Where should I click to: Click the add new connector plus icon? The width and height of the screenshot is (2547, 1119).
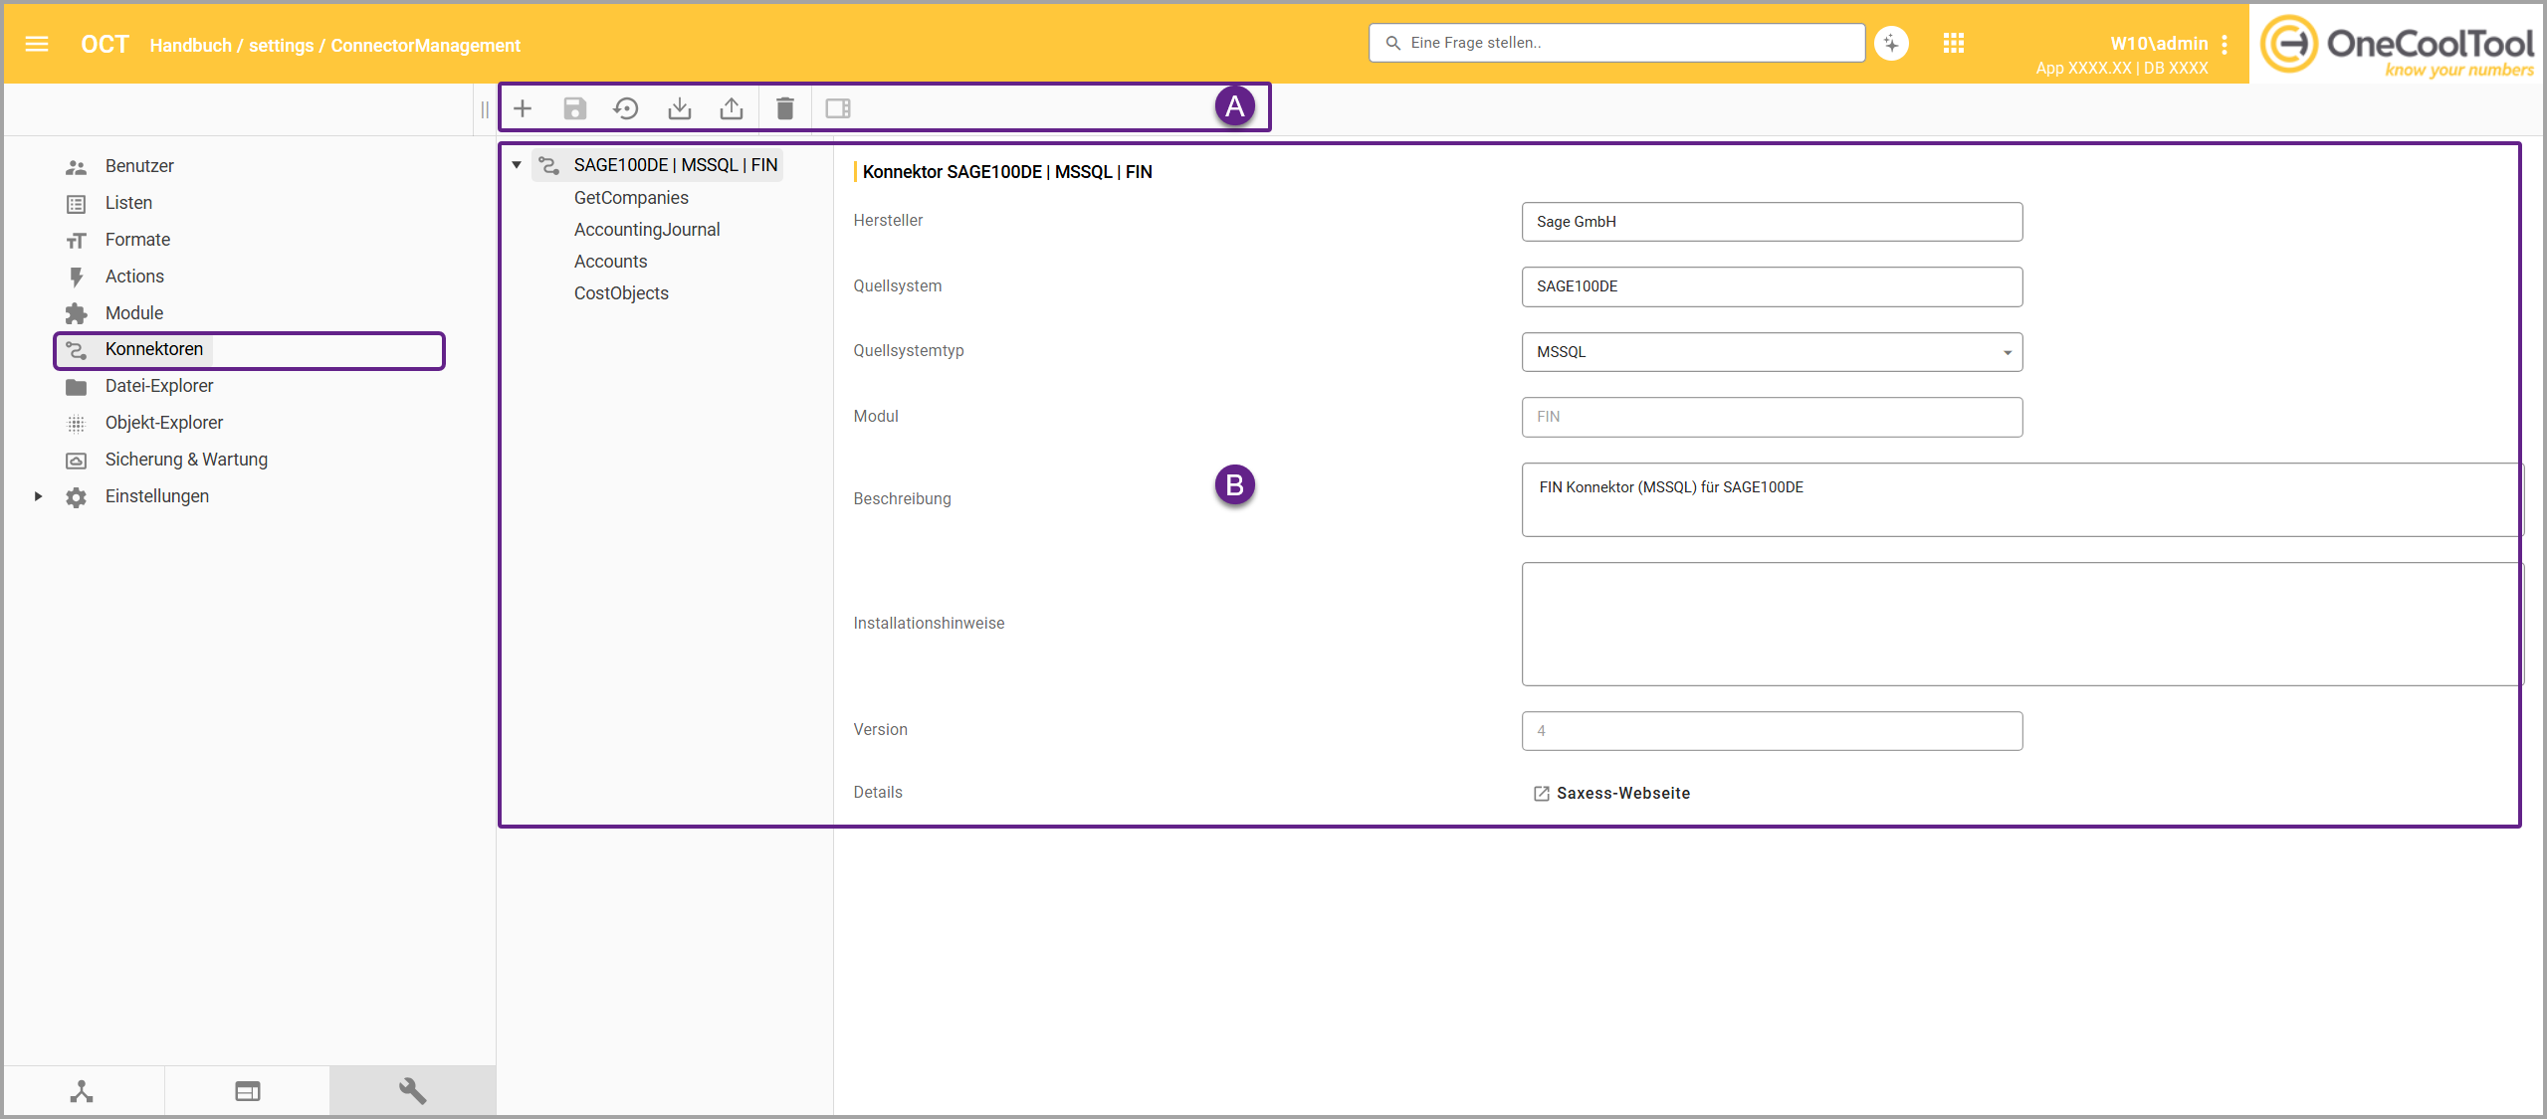[x=523, y=108]
